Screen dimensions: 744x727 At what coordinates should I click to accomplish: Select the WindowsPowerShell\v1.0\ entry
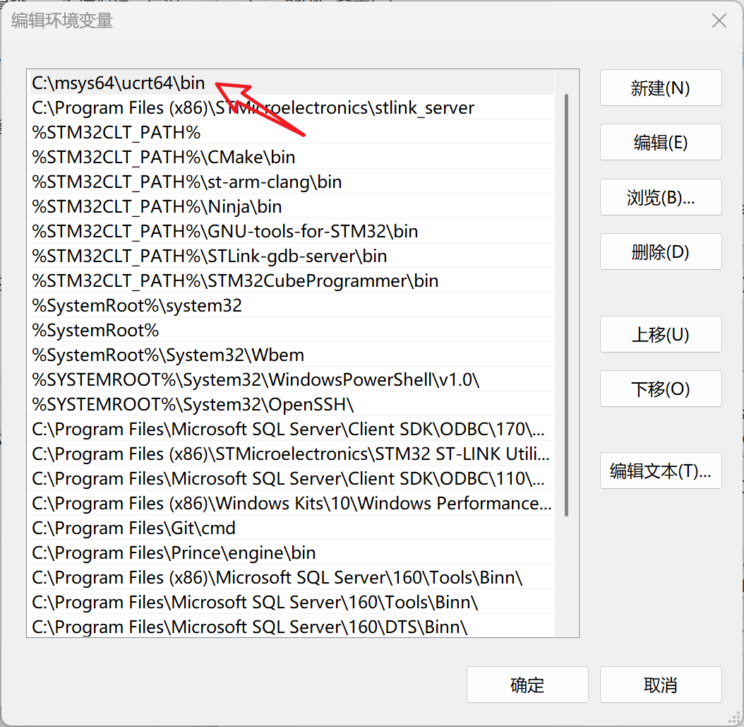pyautogui.click(x=291, y=379)
